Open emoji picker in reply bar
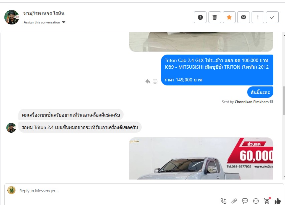The height and width of the screenshot is (205, 285). [x=256, y=201]
